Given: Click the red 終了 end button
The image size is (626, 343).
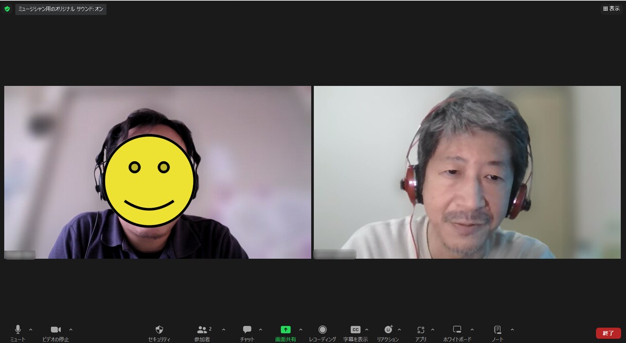Looking at the screenshot, I should tap(608, 333).
